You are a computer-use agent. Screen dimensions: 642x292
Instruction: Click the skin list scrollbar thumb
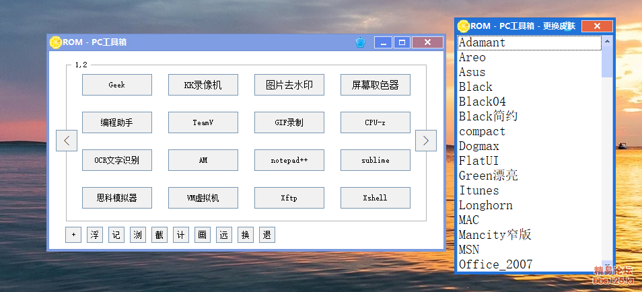(x=607, y=61)
